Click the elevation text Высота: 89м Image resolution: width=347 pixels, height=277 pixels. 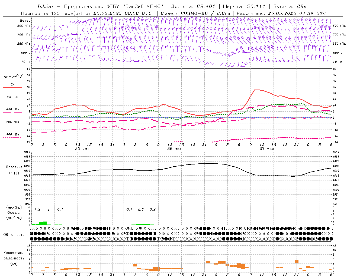[x=290, y=6]
